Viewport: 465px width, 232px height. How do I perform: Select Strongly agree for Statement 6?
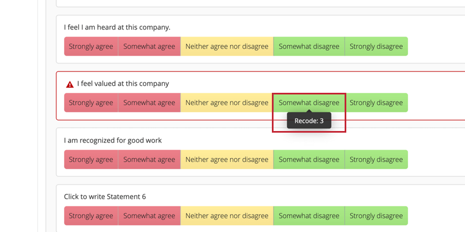pos(91,216)
